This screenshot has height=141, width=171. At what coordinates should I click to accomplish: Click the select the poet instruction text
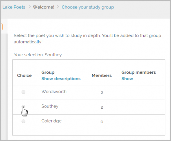coord(88,39)
